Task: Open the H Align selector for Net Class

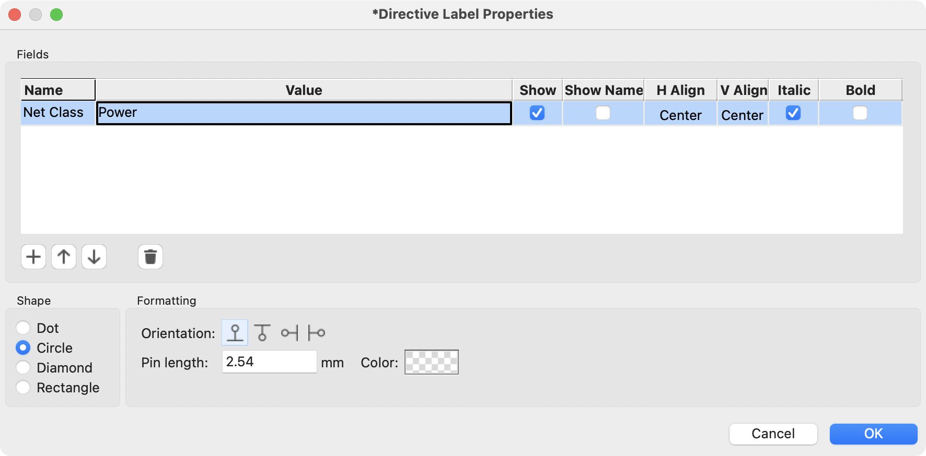Action: click(680, 115)
